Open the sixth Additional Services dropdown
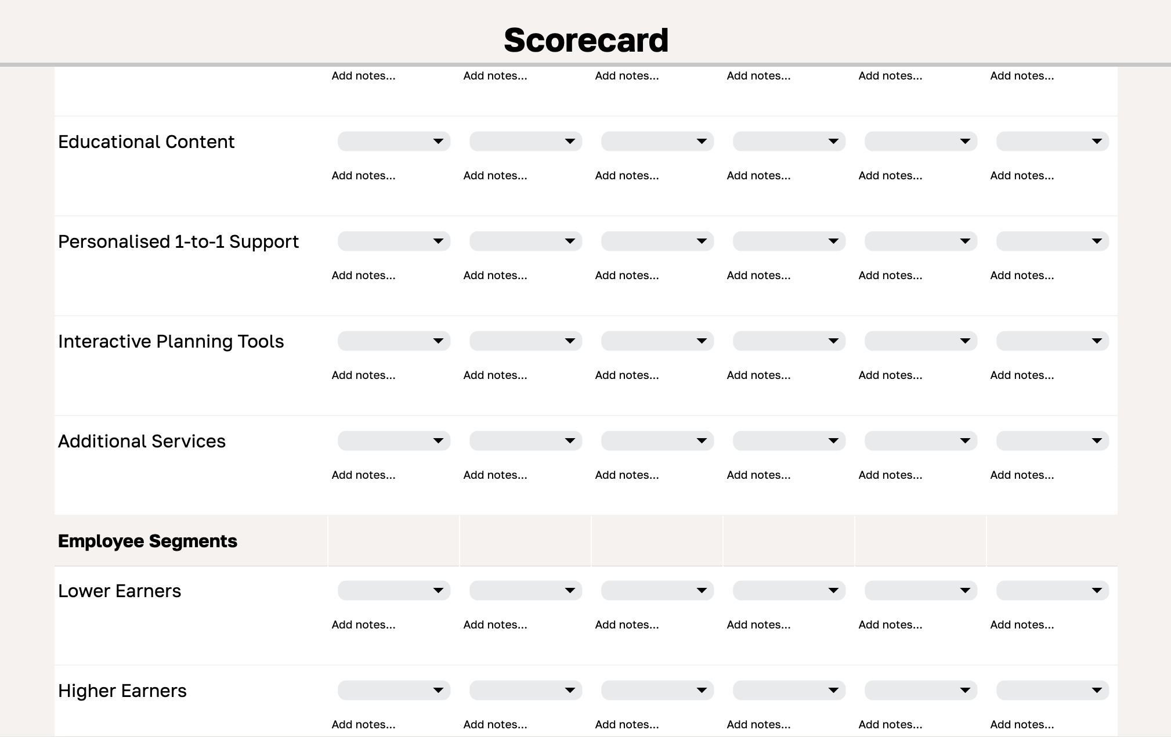Viewport: 1171px width, 737px height. click(x=1051, y=440)
